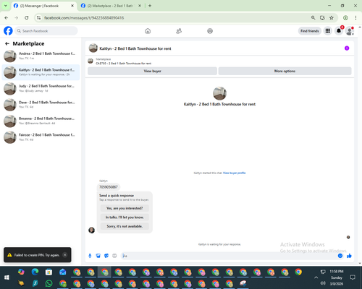Click the phone number message 7059050867
The image size is (362, 289).
point(109,187)
